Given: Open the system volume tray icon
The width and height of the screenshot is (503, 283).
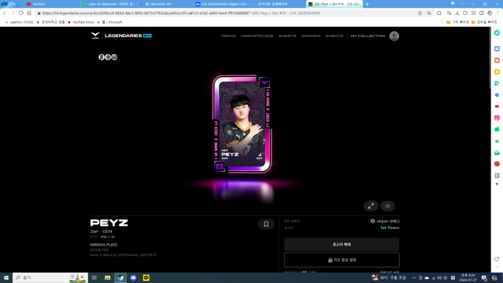Looking at the screenshot, I should click(439, 278).
